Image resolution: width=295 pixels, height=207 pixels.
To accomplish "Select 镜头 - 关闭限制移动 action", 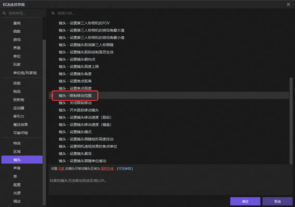I will (x=75, y=103).
